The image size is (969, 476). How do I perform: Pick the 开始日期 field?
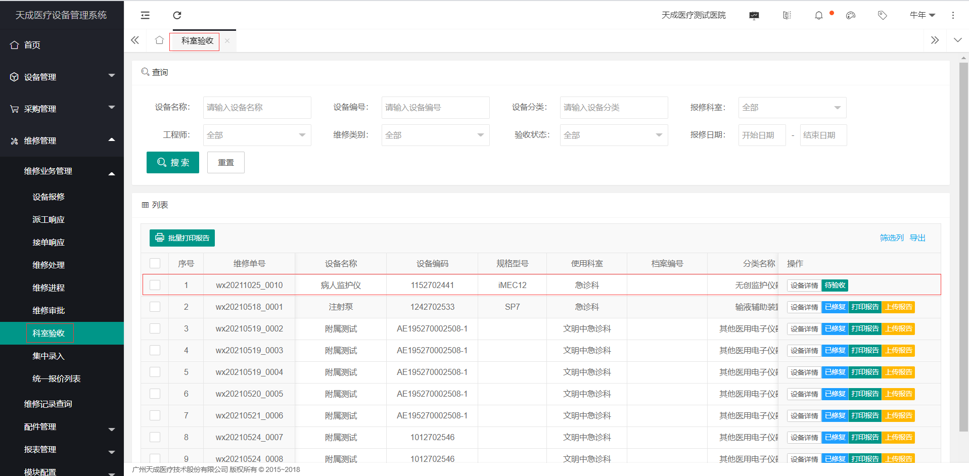[x=762, y=135]
